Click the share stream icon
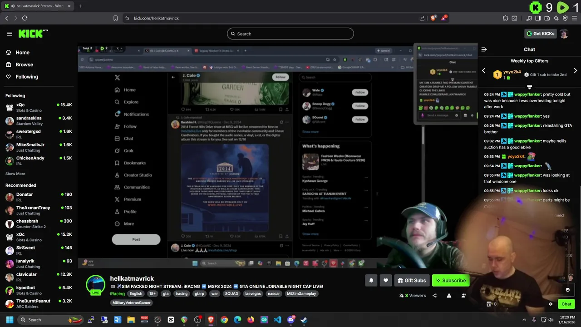The height and width of the screenshot is (327, 581). [434, 296]
